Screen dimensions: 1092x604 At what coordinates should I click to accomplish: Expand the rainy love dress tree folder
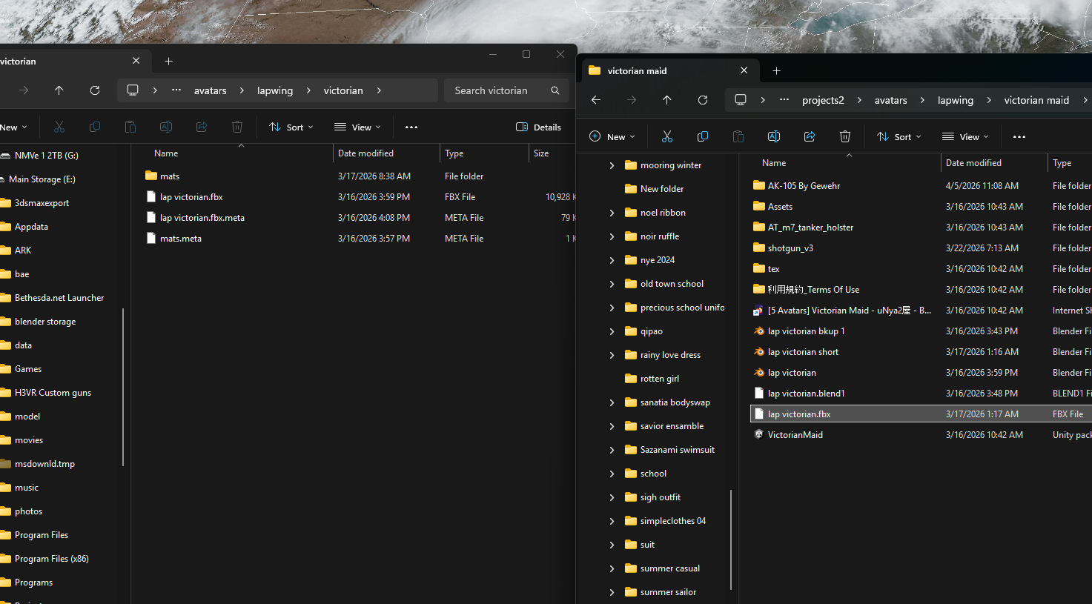click(612, 355)
